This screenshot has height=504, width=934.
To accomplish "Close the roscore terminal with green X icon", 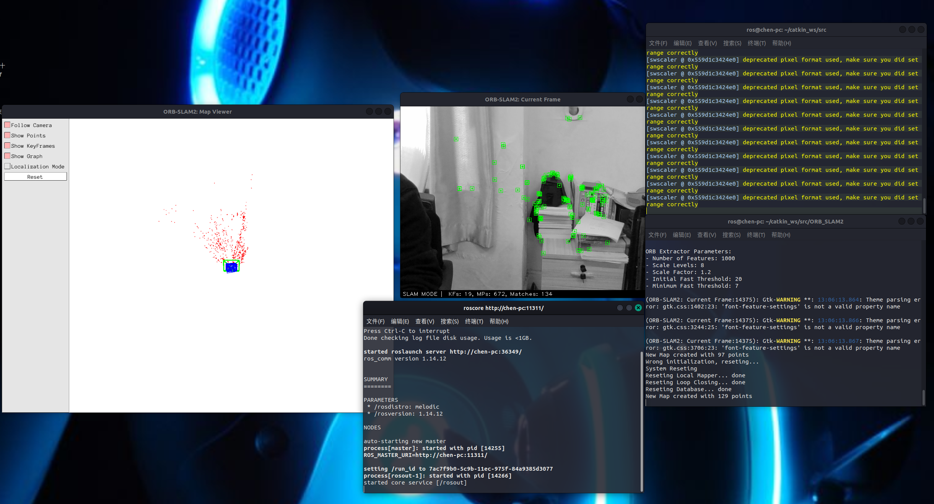I will coord(638,308).
